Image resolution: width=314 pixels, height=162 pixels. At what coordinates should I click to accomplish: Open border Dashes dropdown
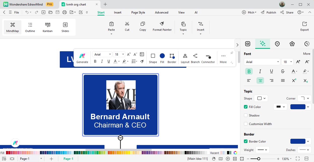pyautogui.click(x=304, y=150)
